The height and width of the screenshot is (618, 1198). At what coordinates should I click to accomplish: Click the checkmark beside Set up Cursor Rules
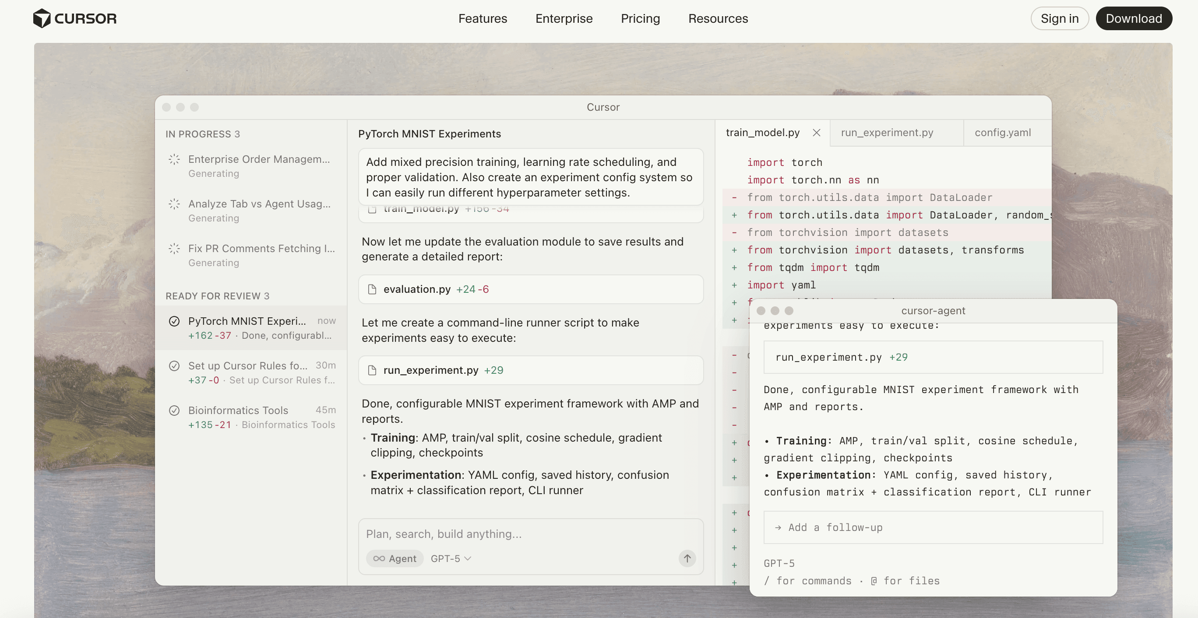pyautogui.click(x=174, y=366)
